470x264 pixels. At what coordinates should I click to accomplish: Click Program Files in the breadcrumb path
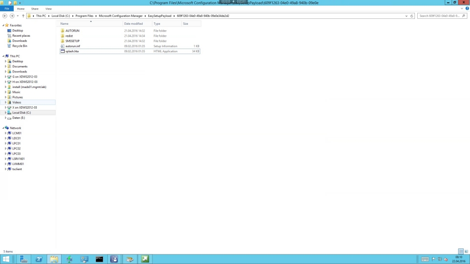[84, 16]
